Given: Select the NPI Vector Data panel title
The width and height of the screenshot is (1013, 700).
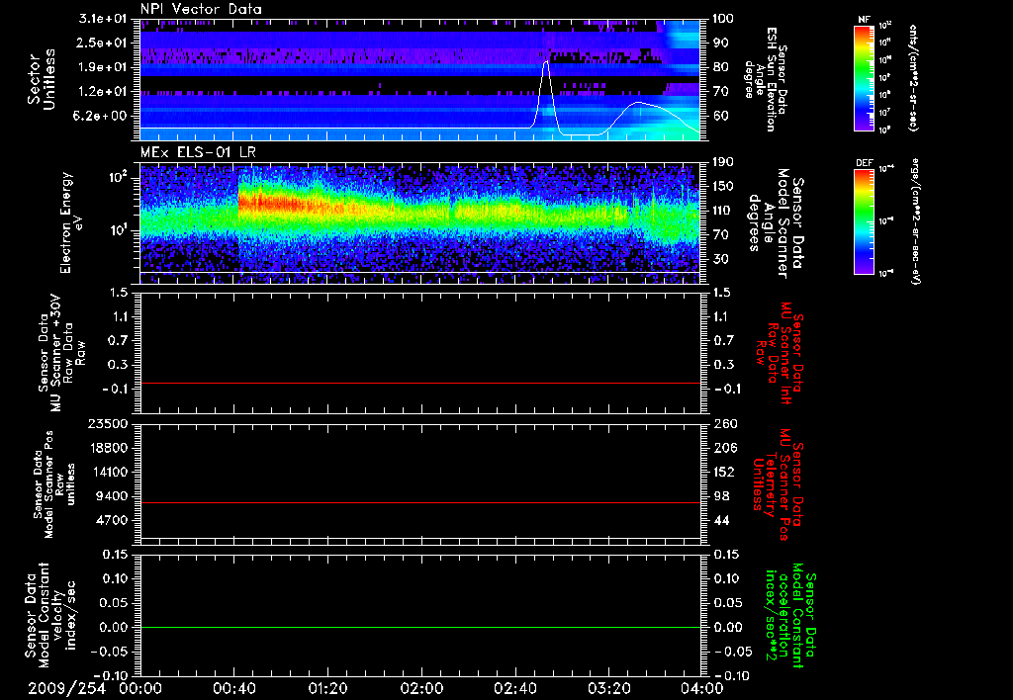Looking at the screenshot, I should [x=201, y=10].
